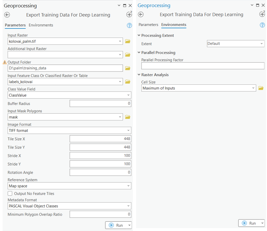Click the Parallel Processing Factor field
This screenshot has height=231, width=267.
click(x=202, y=66)
